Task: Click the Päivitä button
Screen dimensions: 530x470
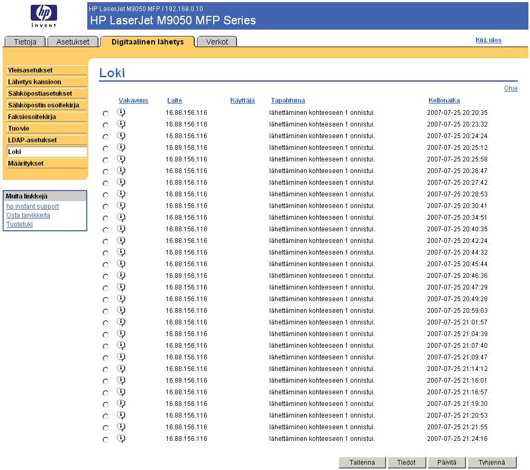Action: (x=447, y=462)
